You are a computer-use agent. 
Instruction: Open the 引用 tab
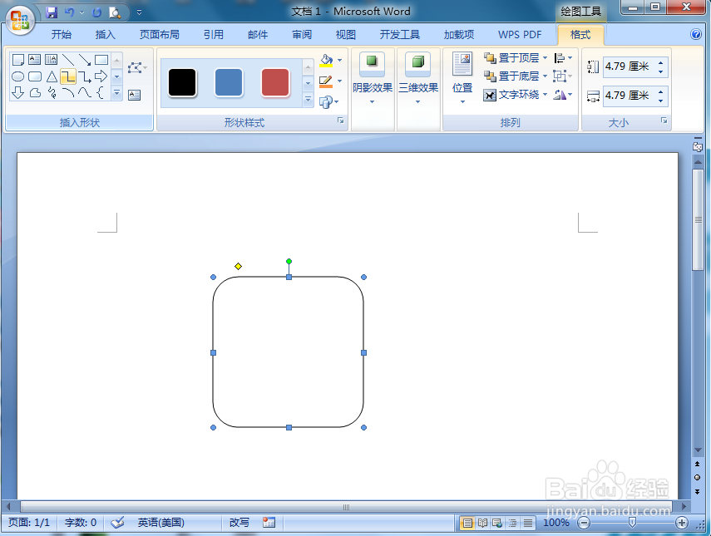[x=213, y=34]
